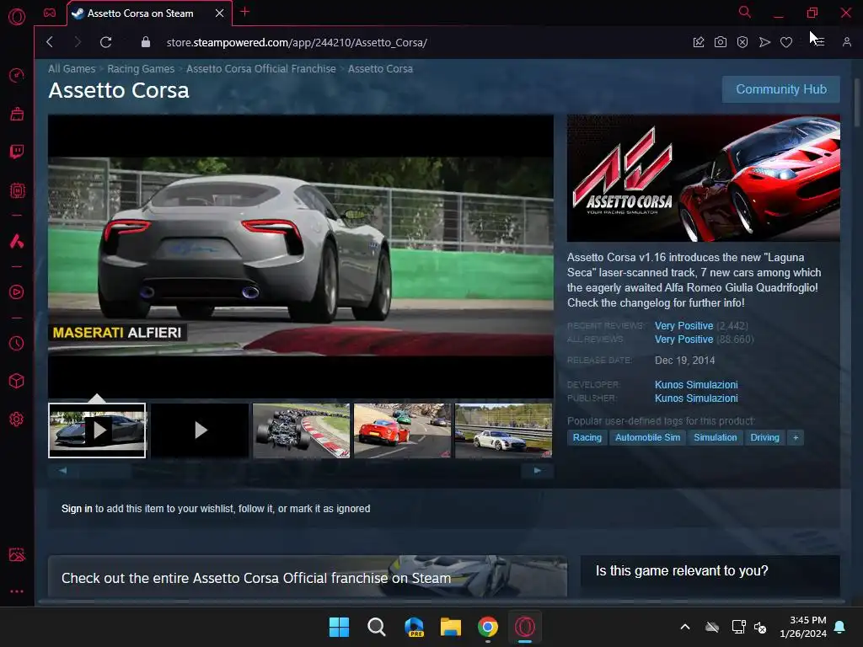Open the GX Corner gamepad tab icon
This screenshot has height=647, width=863.
pyautogui.click(x=50, y=13)
